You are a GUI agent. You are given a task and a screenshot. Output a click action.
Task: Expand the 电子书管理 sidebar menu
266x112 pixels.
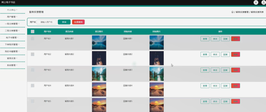pyautogui.click(x=12, y=38)
